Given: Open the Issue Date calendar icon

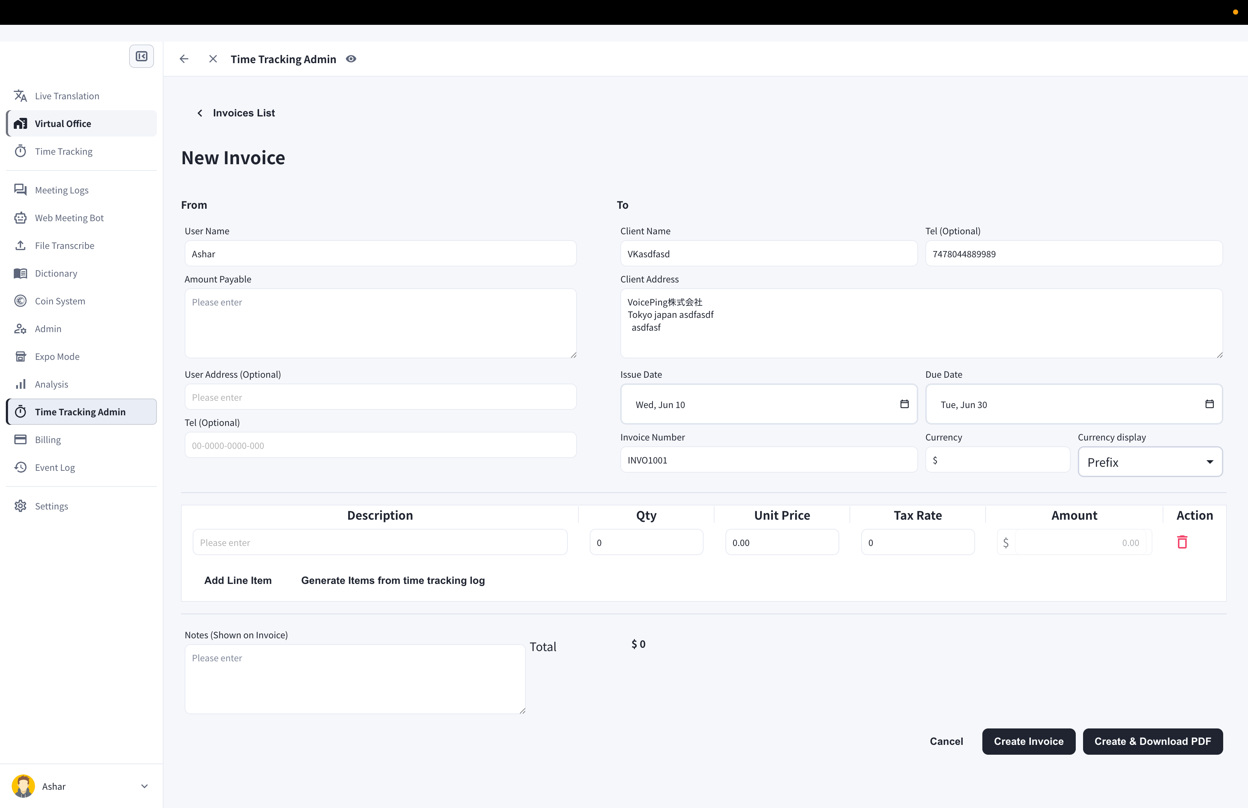Looking at the screenshot, I should click(905, 404).
